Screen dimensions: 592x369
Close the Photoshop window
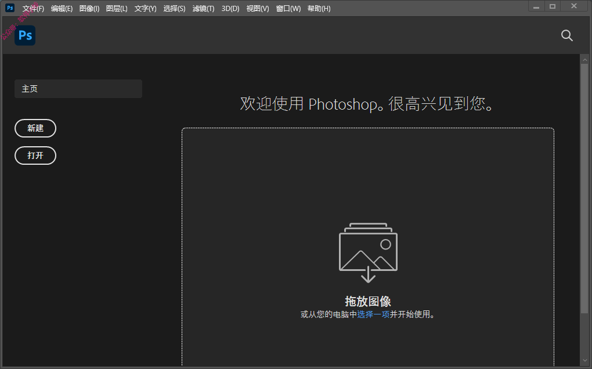click(574, 6)
